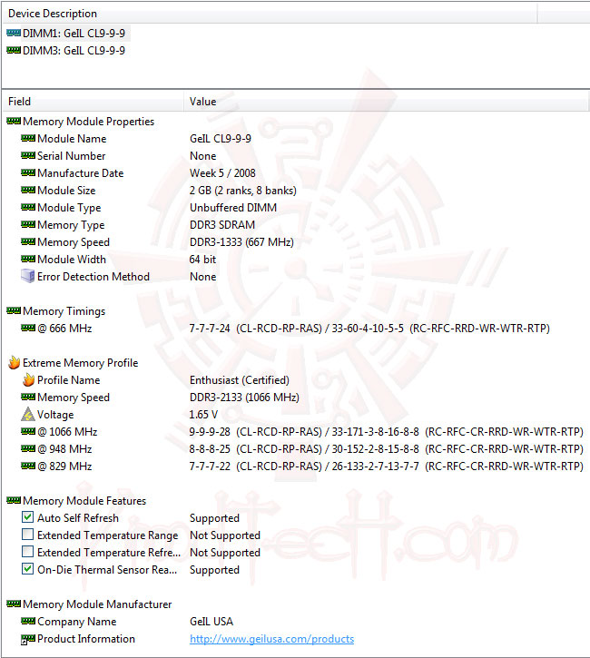The image size is (590, 658).
Task: Select the 'Unbuffered DIMM' value
Action: coord(233,208)
